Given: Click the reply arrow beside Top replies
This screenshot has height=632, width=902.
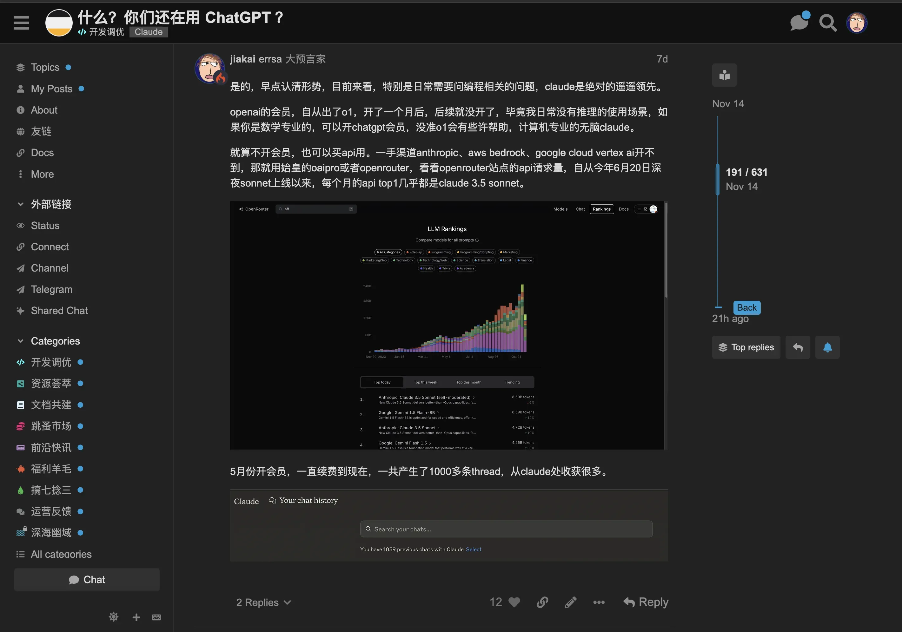Looking at the screenshot, I should coord(798,347).
